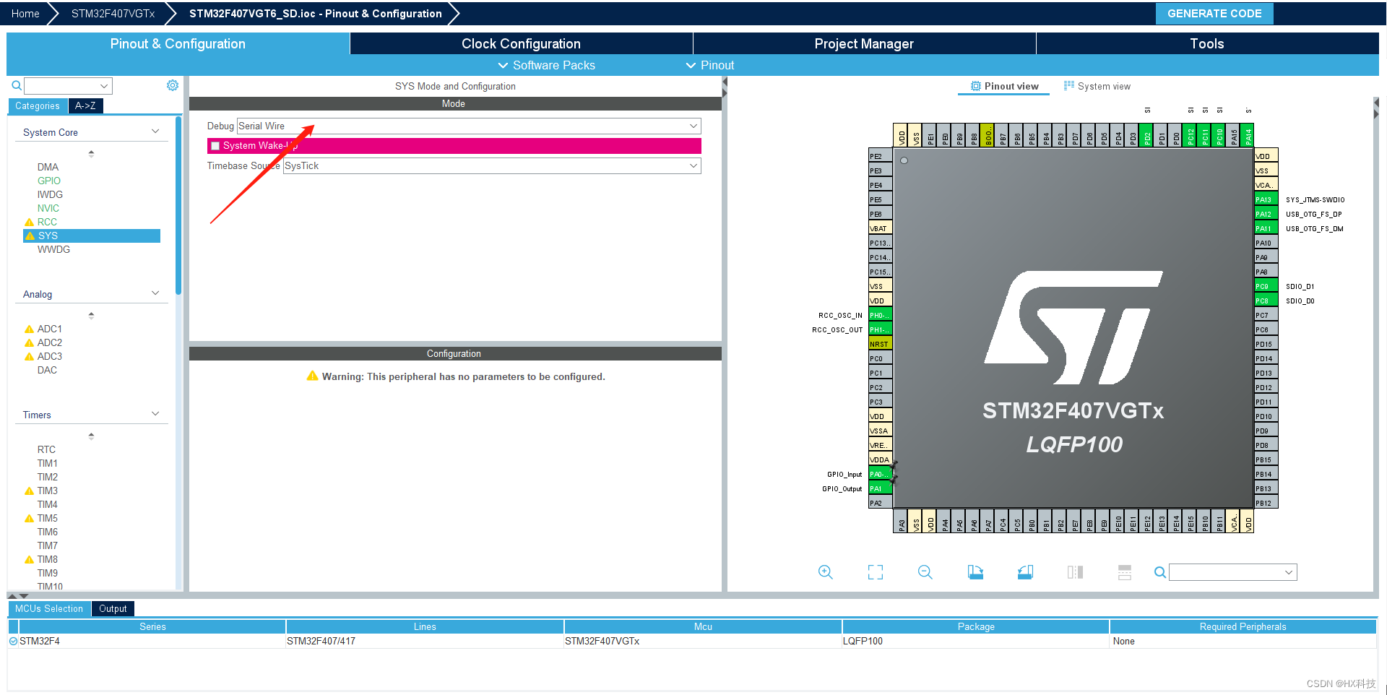Open the peripheral search combo box
This screenshot has width=1387, height=695.
(x=68, y=86)
